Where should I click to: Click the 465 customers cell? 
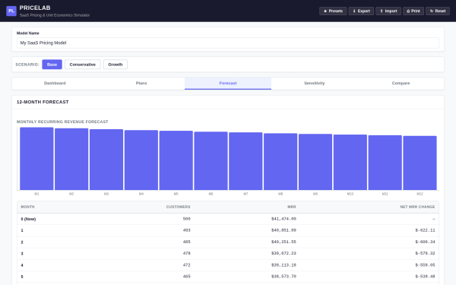pyautogui.click(x=187, y=277)
